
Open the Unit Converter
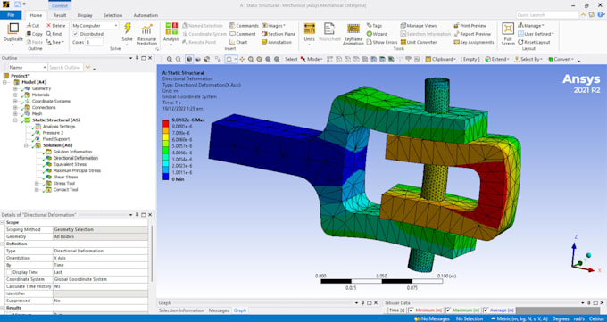click(x=418, y=42)
